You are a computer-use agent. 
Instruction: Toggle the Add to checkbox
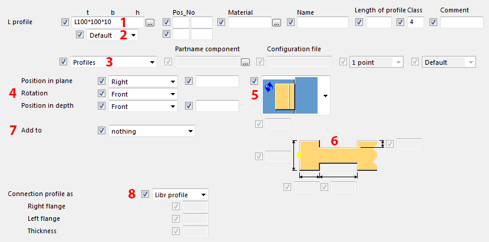101,131
